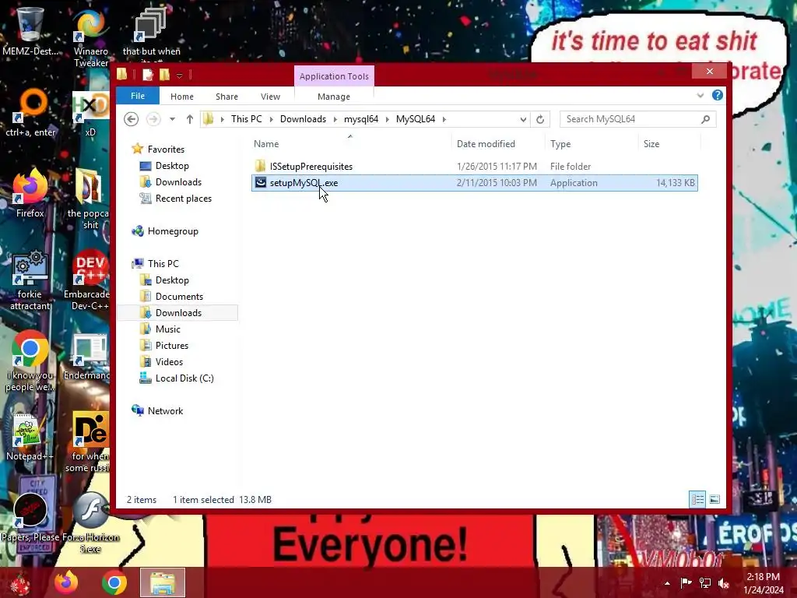The width and height of the screenshot is (797, 598).
Task: Open Papers, Please desktop shortcut
Action: (x=30, y=516)
